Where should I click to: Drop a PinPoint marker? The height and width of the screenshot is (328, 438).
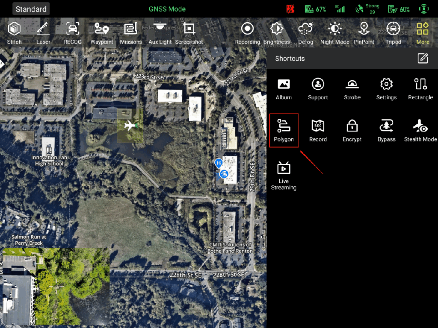click(x=364, y=33)
